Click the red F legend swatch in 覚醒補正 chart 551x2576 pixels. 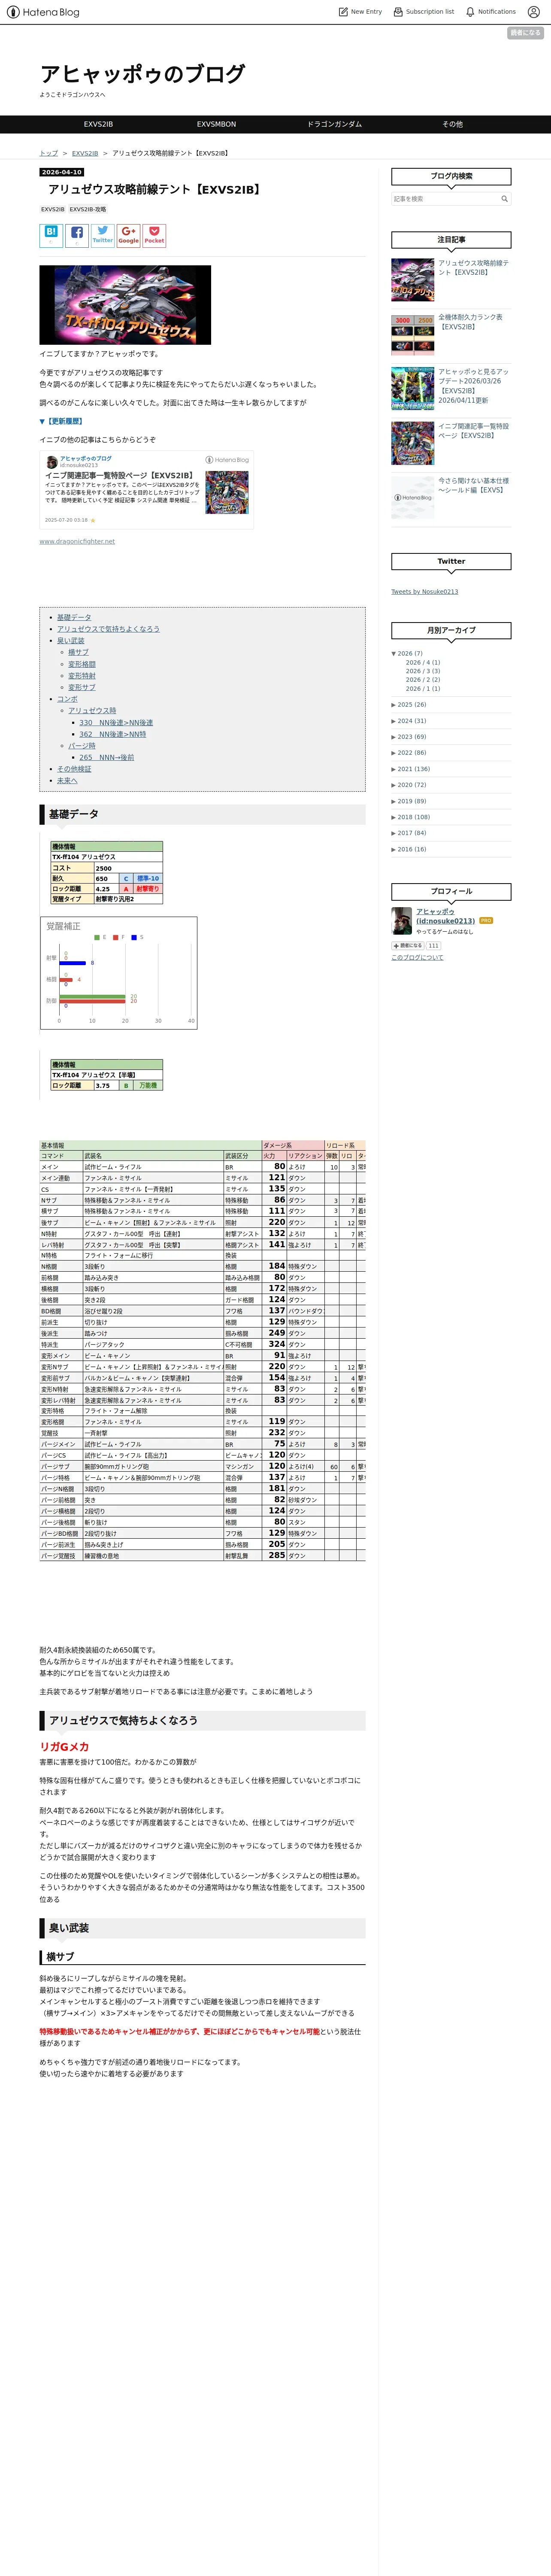click(115, 937)
